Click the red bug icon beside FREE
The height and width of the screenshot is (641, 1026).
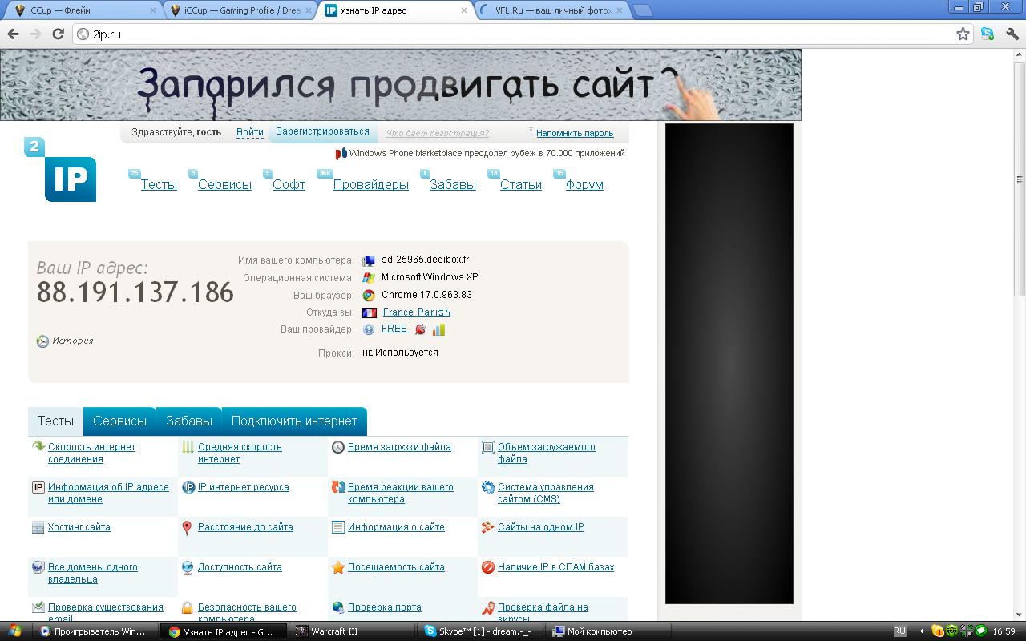[420, 329]
